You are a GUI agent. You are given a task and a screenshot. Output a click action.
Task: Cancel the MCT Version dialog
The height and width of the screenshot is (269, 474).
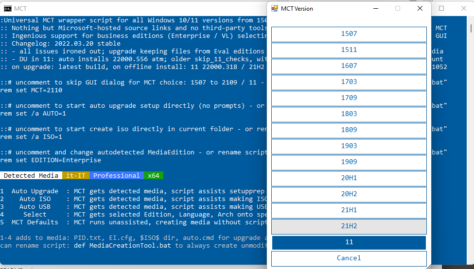tap(349, 258)
